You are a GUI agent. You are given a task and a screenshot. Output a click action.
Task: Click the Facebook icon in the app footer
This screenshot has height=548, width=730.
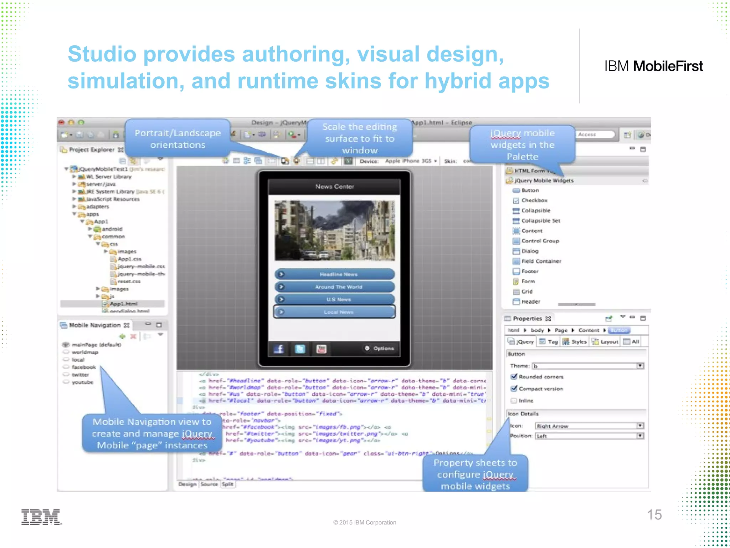pyautogui.click(x=279, y=349)
